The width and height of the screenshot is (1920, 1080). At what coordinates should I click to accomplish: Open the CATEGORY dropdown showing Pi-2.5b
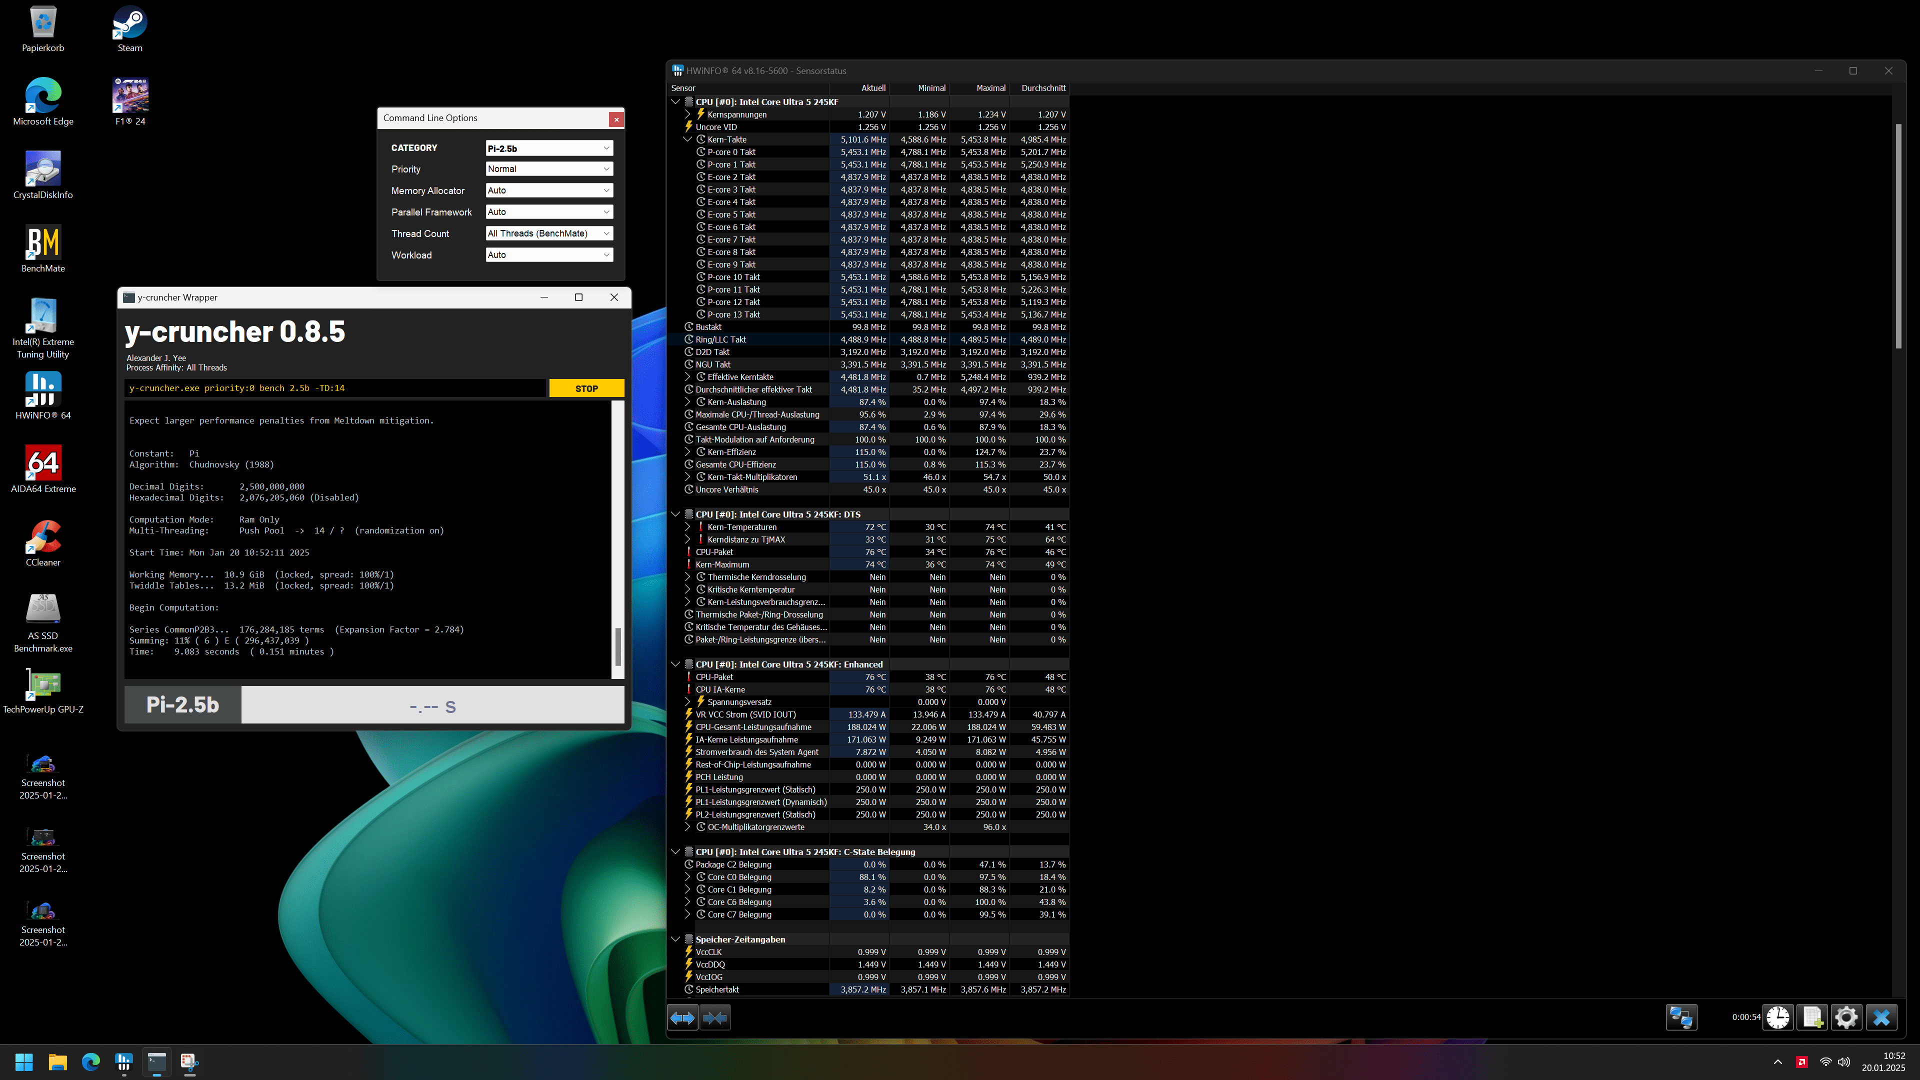point(549,148)
